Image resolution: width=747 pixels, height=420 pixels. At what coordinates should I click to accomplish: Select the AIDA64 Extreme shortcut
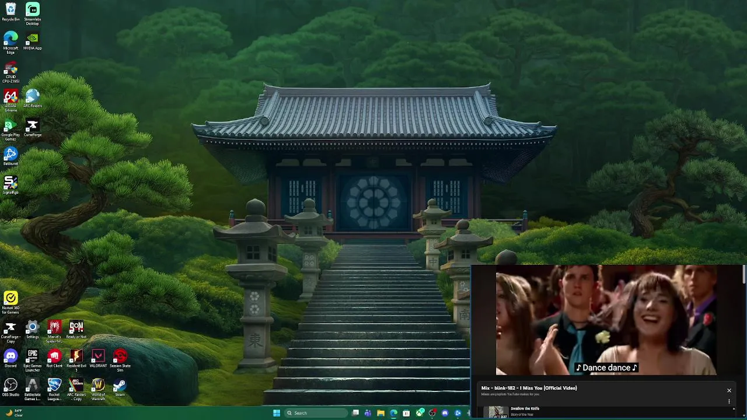tap(11, 100)
